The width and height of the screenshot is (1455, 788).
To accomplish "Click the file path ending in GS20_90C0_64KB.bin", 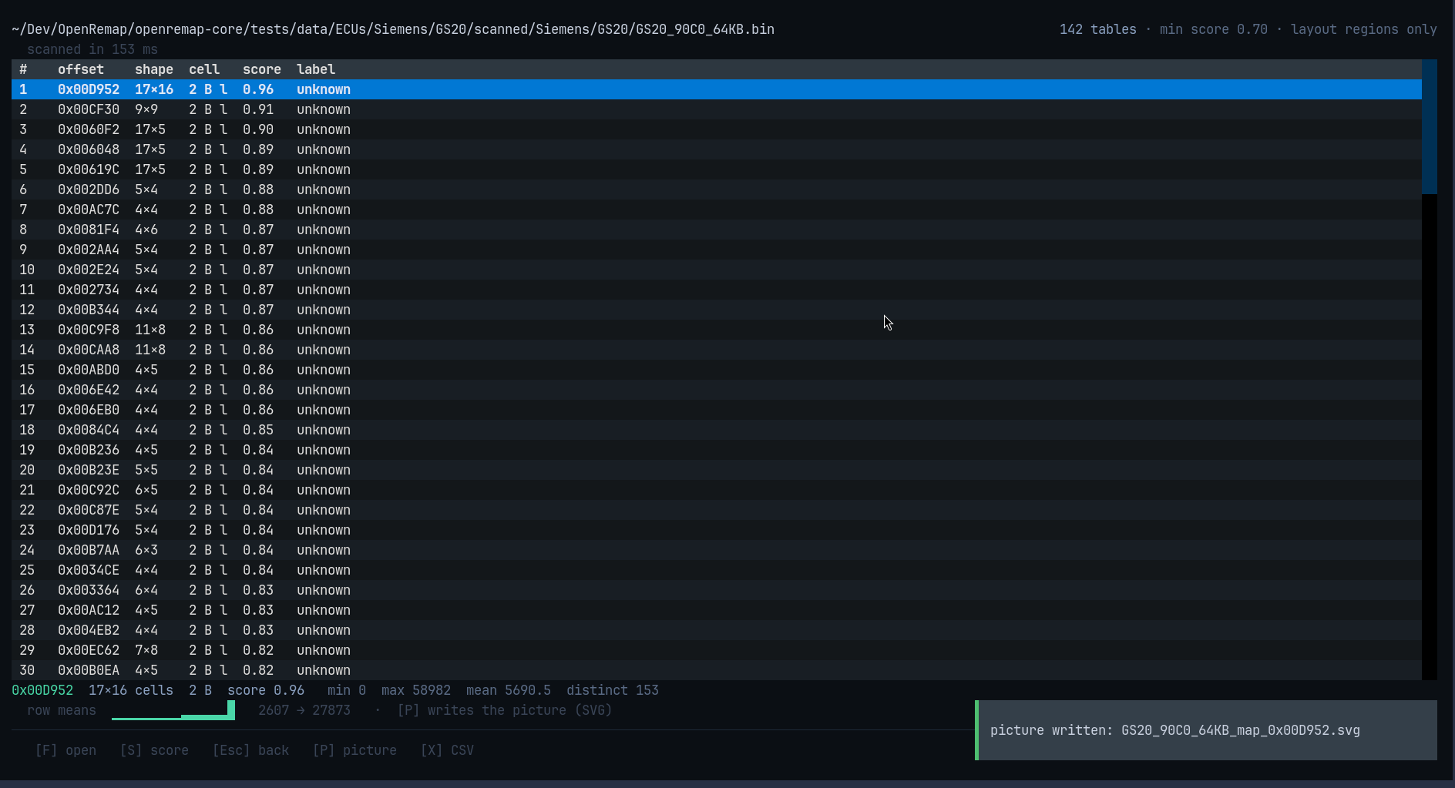I will pyautogui.click(x=393, y=29).
